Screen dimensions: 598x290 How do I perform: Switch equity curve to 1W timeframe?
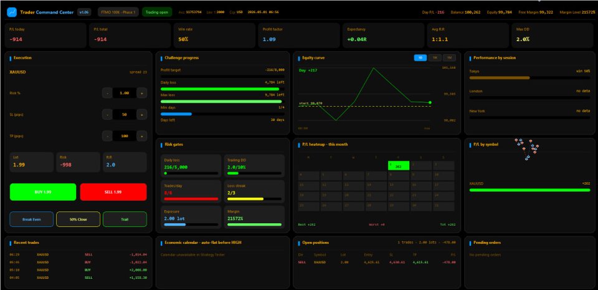[435, 57]
